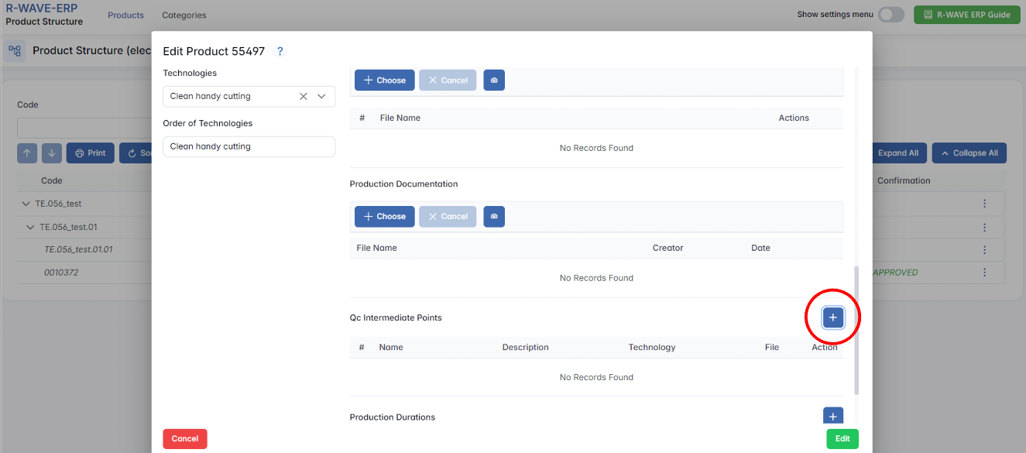This screenshot has width=1026, height=453.
Task: Clear the Clean handy cutting technology selection
Action: pyautogui.click(x=304, y=97)
